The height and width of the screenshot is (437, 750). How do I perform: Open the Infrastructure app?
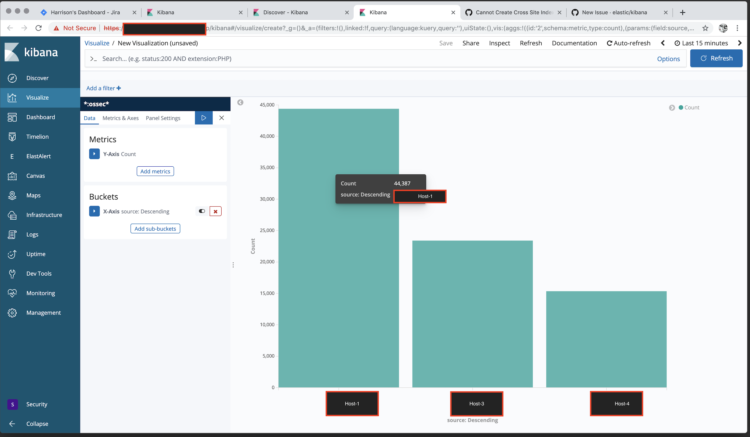tap(44, 215)
